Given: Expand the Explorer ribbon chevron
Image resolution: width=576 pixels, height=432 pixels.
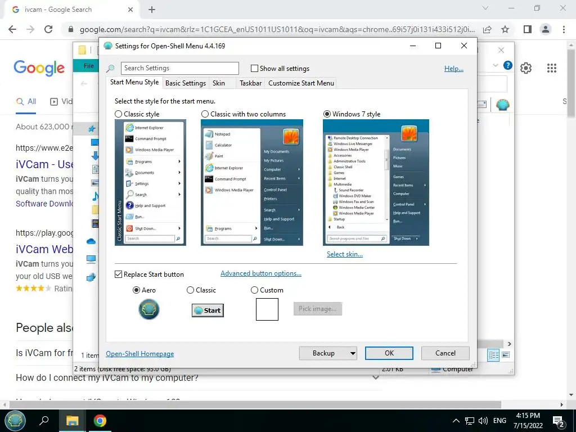Looking at the screenshot, I should click(x=496, y=65).
